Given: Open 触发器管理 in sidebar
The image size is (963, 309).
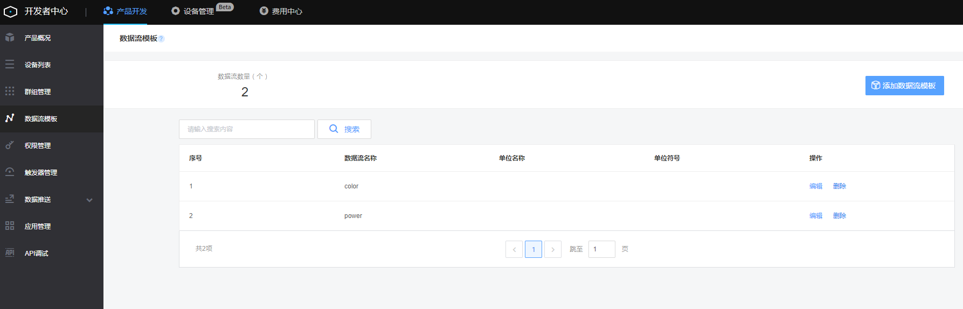Looking at the screenshot, I should 52,173.
